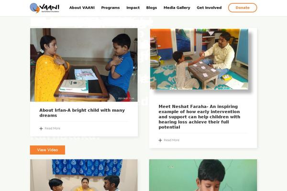Open the Programs menu
The height and width of the screenshot is (191, 287).
[110, 8]
